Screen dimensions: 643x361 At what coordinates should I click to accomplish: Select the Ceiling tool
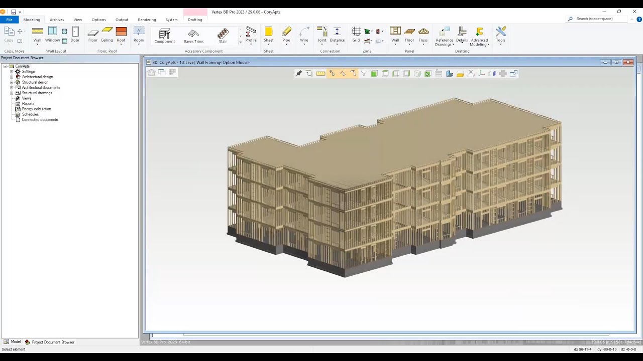point(106,34)
